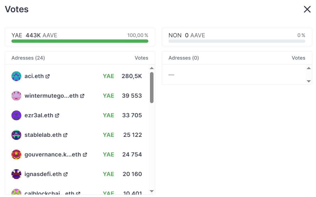Screen dimensions: 316x197
Task: Open external link icon beside wintermutego...eth
Action: tap(82, 96)
